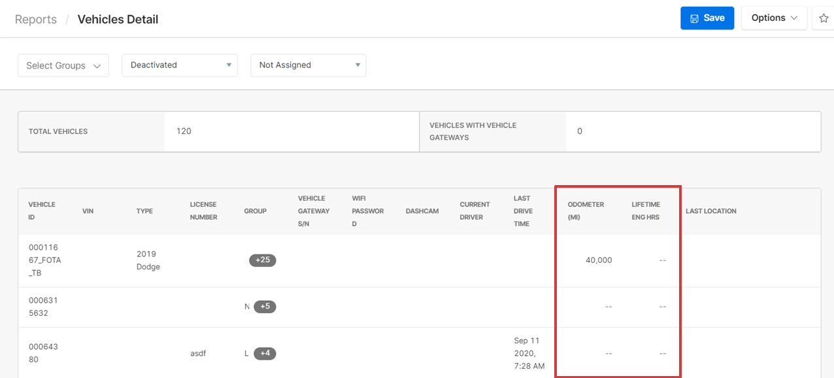Select vehicle ID 0006315632
Screen dimensions: 834x378
(43, 307)
